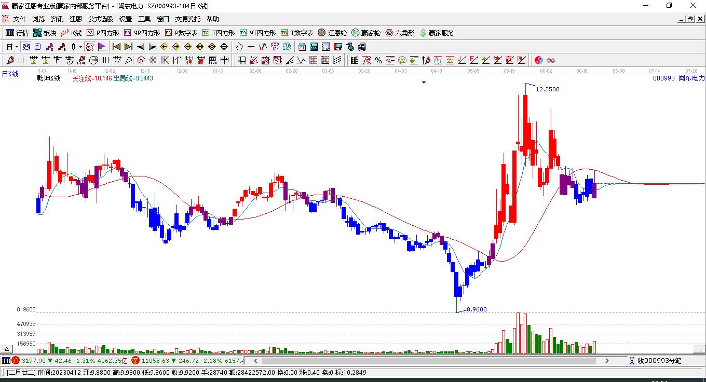Click the 12.2500 high price label

coord(548,89)
